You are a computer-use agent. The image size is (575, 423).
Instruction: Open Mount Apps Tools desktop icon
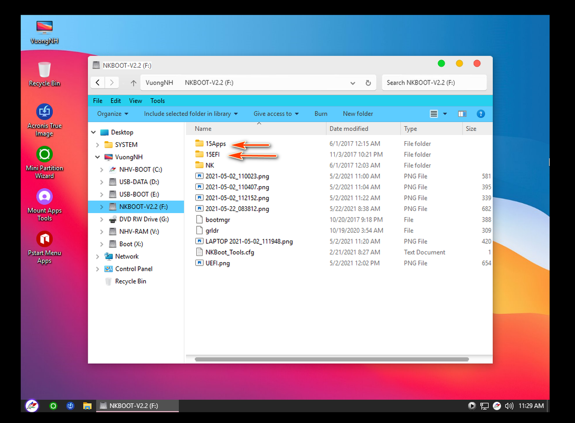pyautogui.click(x=44, y=205)
